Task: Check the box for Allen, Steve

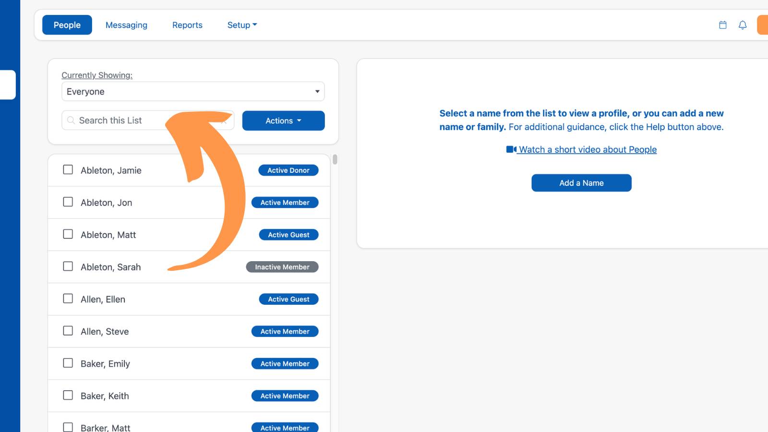Action: point(68,331)
